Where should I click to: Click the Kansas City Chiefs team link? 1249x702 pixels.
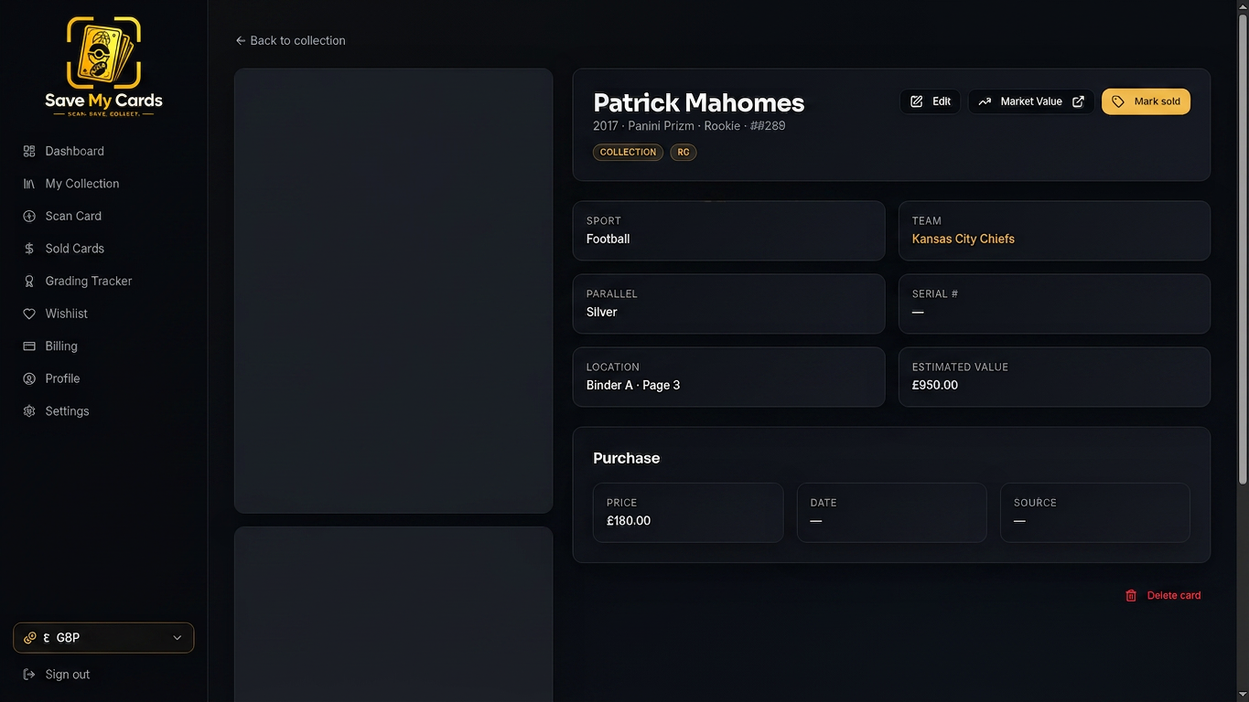pyautogui.click(x=964, y=239)
